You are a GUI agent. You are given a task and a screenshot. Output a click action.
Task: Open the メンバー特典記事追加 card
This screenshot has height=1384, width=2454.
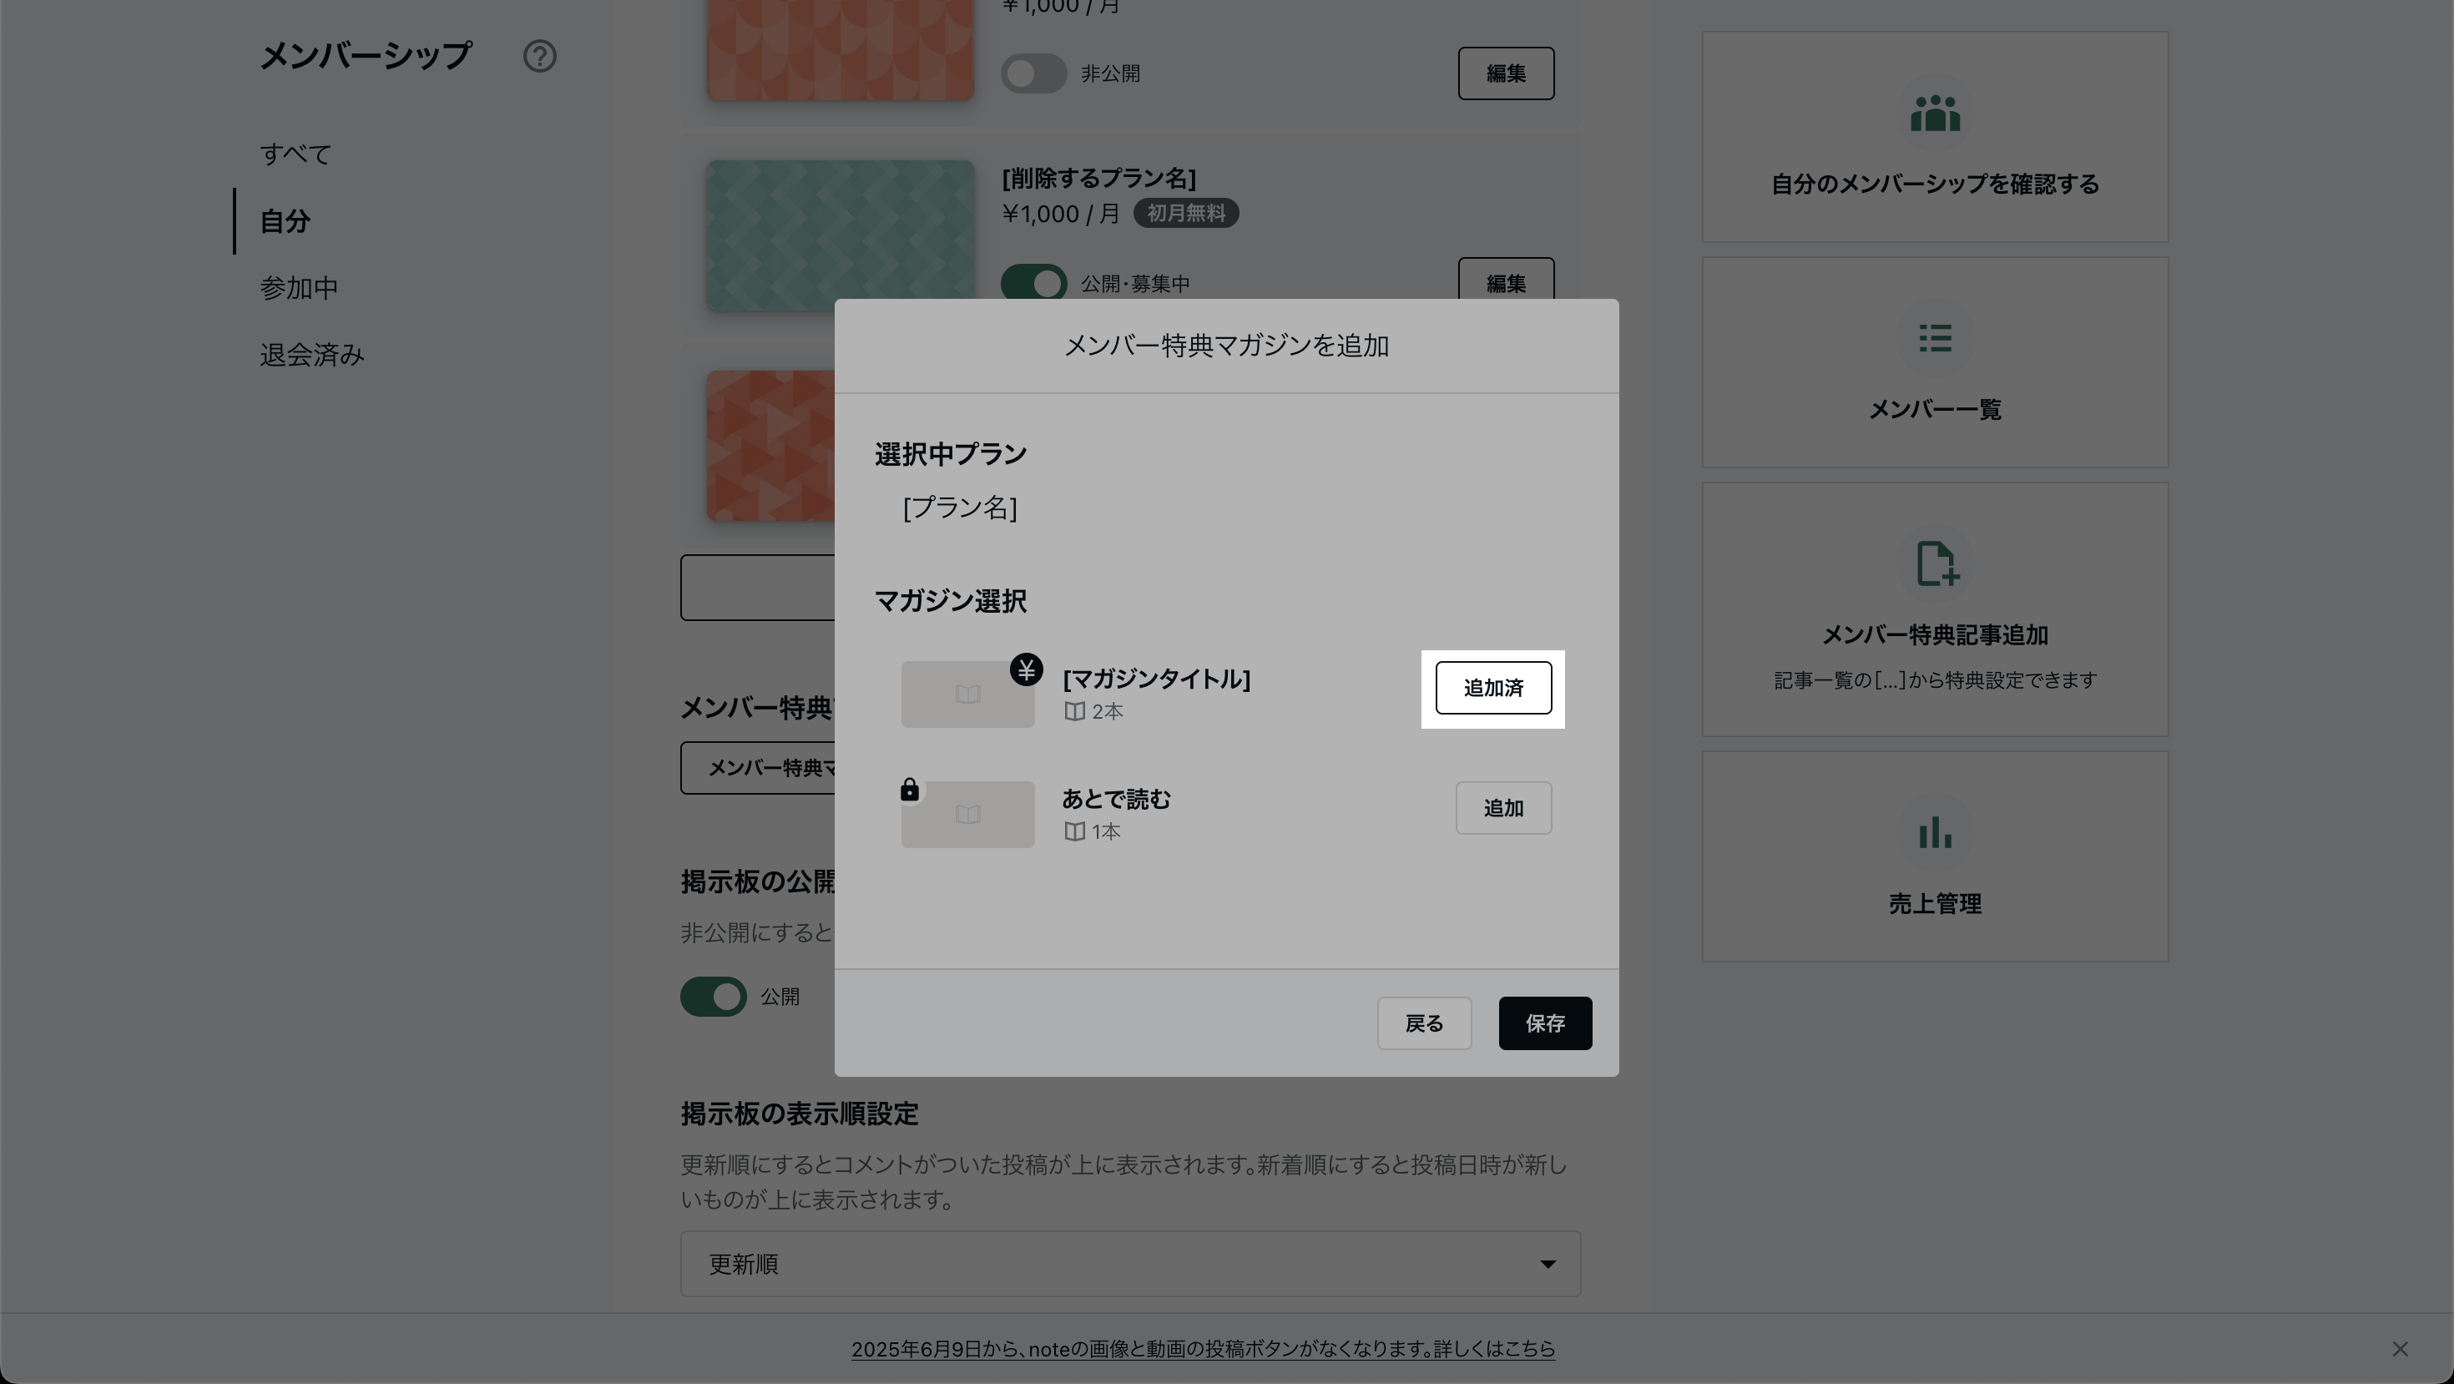1935,609
